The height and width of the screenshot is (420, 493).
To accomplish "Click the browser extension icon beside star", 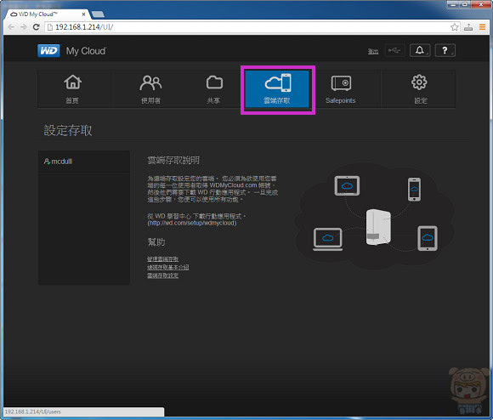I will coord(468,27).
